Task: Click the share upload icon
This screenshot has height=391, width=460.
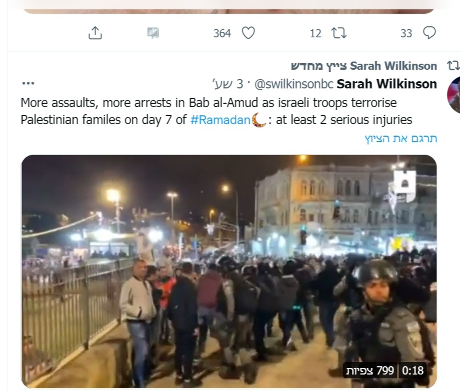Action: tap(95, 33)
